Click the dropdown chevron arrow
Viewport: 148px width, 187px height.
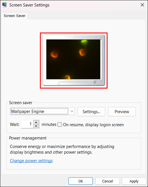(72, 111)
